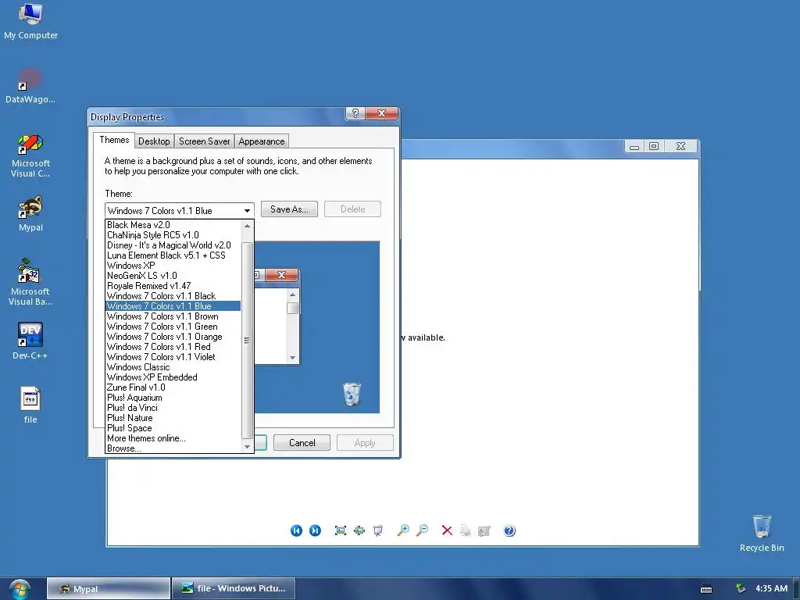Choose Windows 7 Colors v1.1 Black

[173, 296]
